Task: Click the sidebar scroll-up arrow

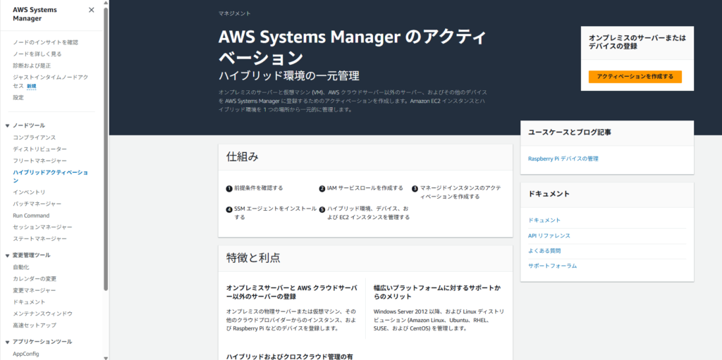Action: coord(106,3)
